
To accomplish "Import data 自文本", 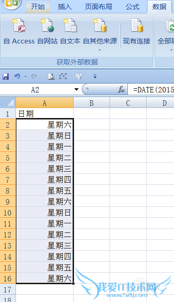I will click(x=70, y=32).
